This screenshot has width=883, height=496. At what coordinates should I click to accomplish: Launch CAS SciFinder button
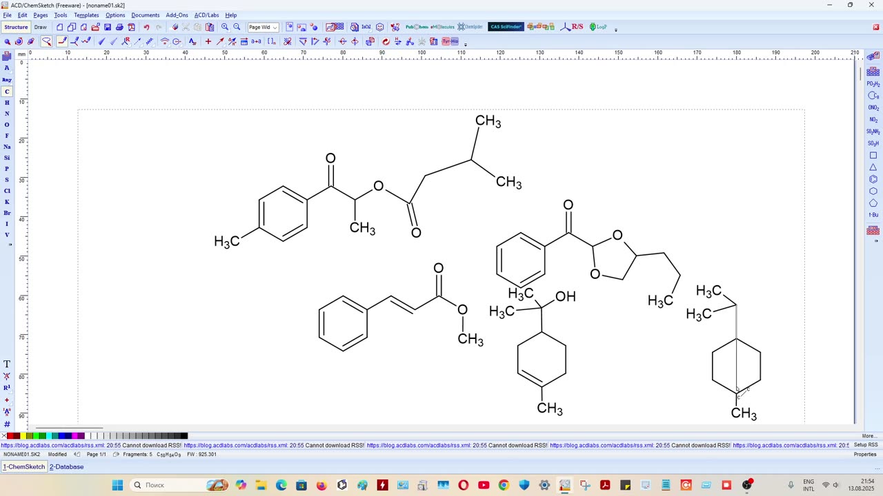[506, 28]
